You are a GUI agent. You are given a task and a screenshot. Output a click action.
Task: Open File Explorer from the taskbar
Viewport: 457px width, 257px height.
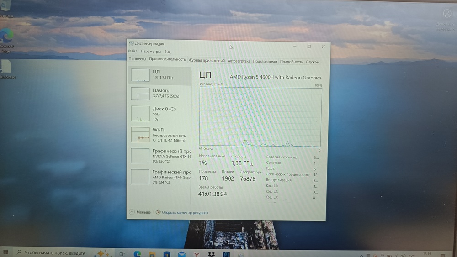pos(152,254)
